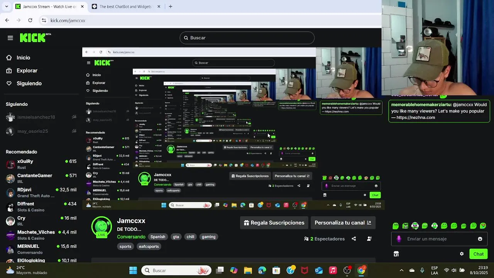Open McAfee from the taskbar

(x=305, y=270)
